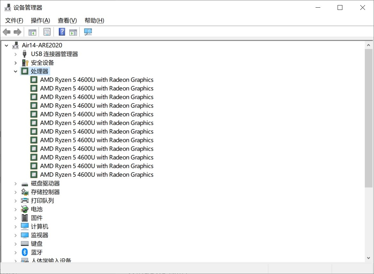374x274 pixels.
Task: Select the Air14-ARE2020 computer name
Action: [42, 45]
